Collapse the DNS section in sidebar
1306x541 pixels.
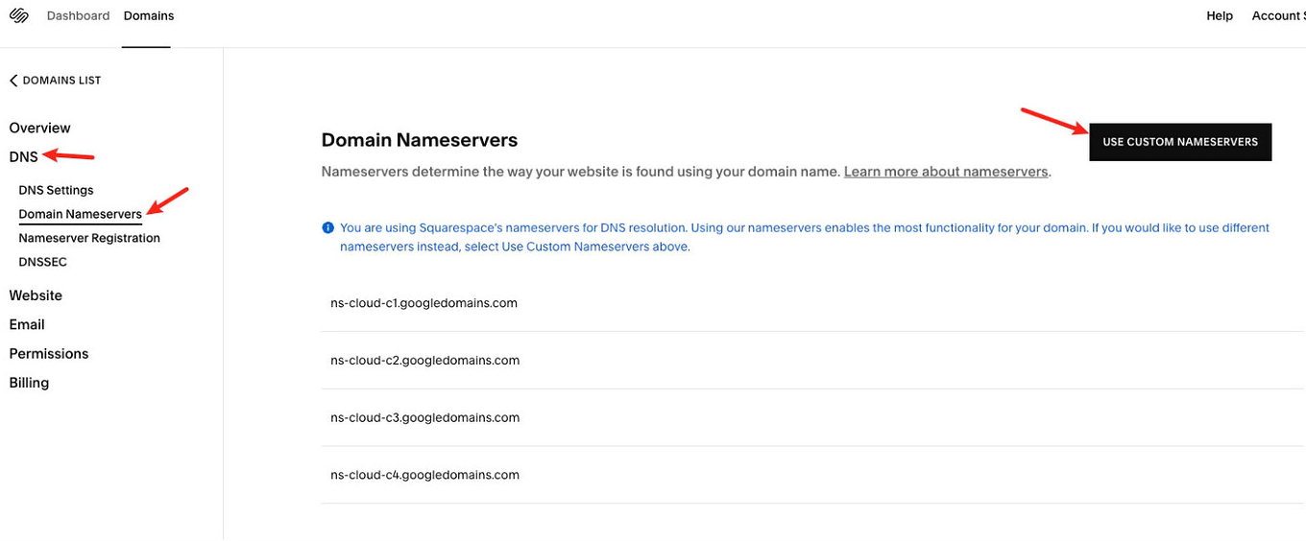[x=24, y=156]
